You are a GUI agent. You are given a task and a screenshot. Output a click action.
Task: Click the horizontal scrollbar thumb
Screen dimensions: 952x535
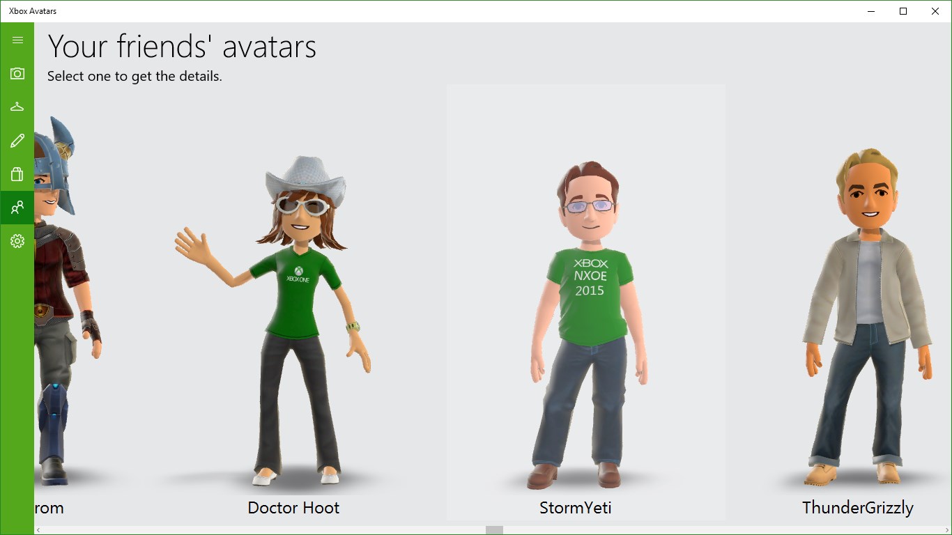point(494,530)
